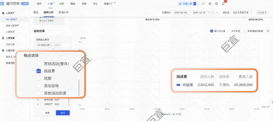Viewport: 273px width, 121px height.
Task: Click the 磁力方舟 logo icon
Action: 2,3
